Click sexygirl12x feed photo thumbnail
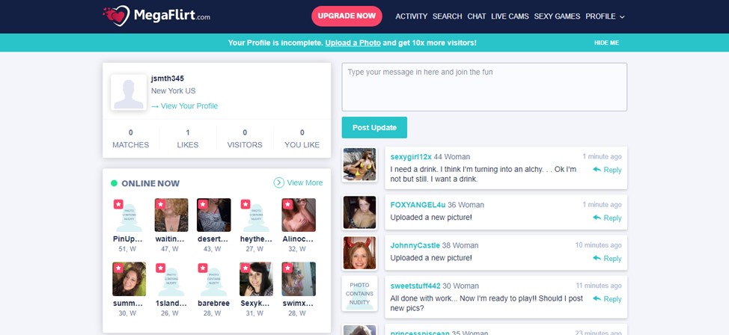 point(359,165)
